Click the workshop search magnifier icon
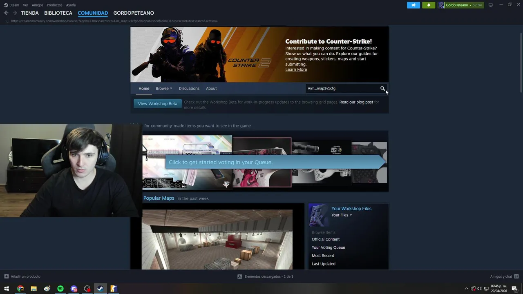The width and height of the screenshot is (523, 294). pos(382,88)
